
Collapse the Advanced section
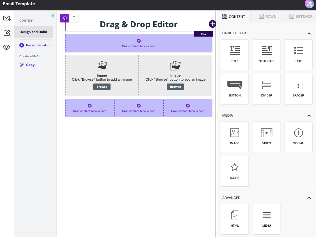click(x=309, y=198)
